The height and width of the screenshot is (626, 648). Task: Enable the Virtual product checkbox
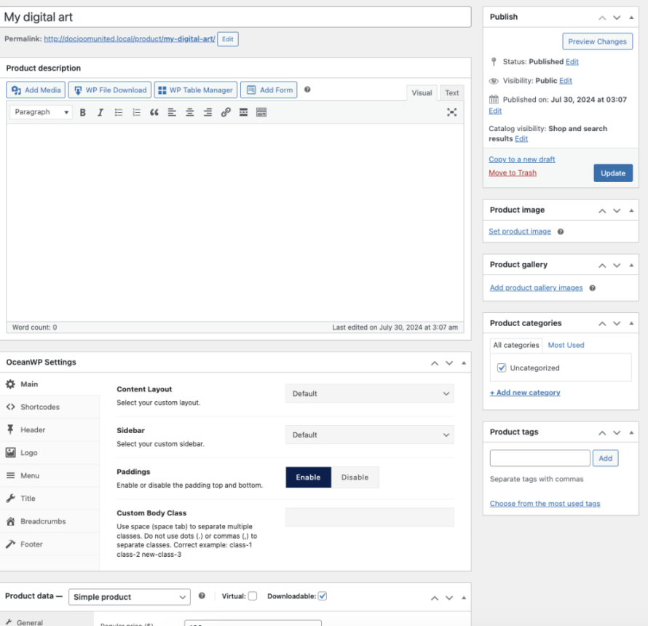pos(253,596)
